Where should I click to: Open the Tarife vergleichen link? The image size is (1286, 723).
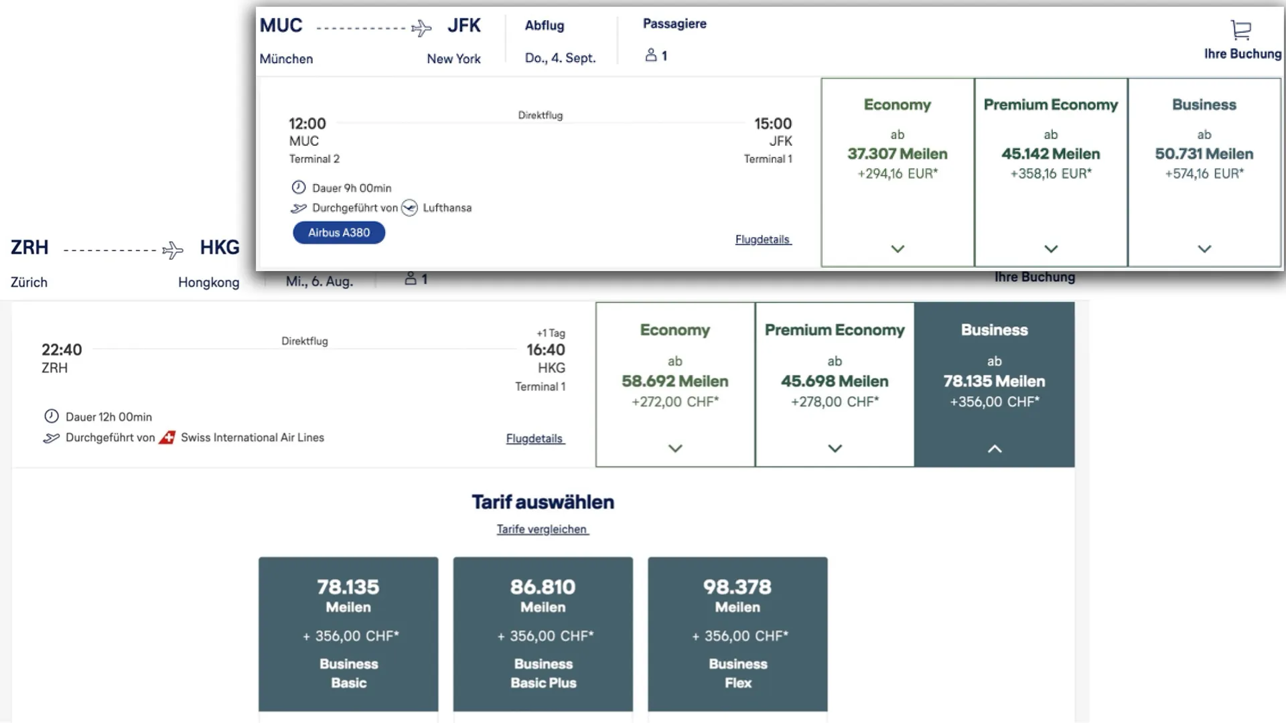point(543,530)
